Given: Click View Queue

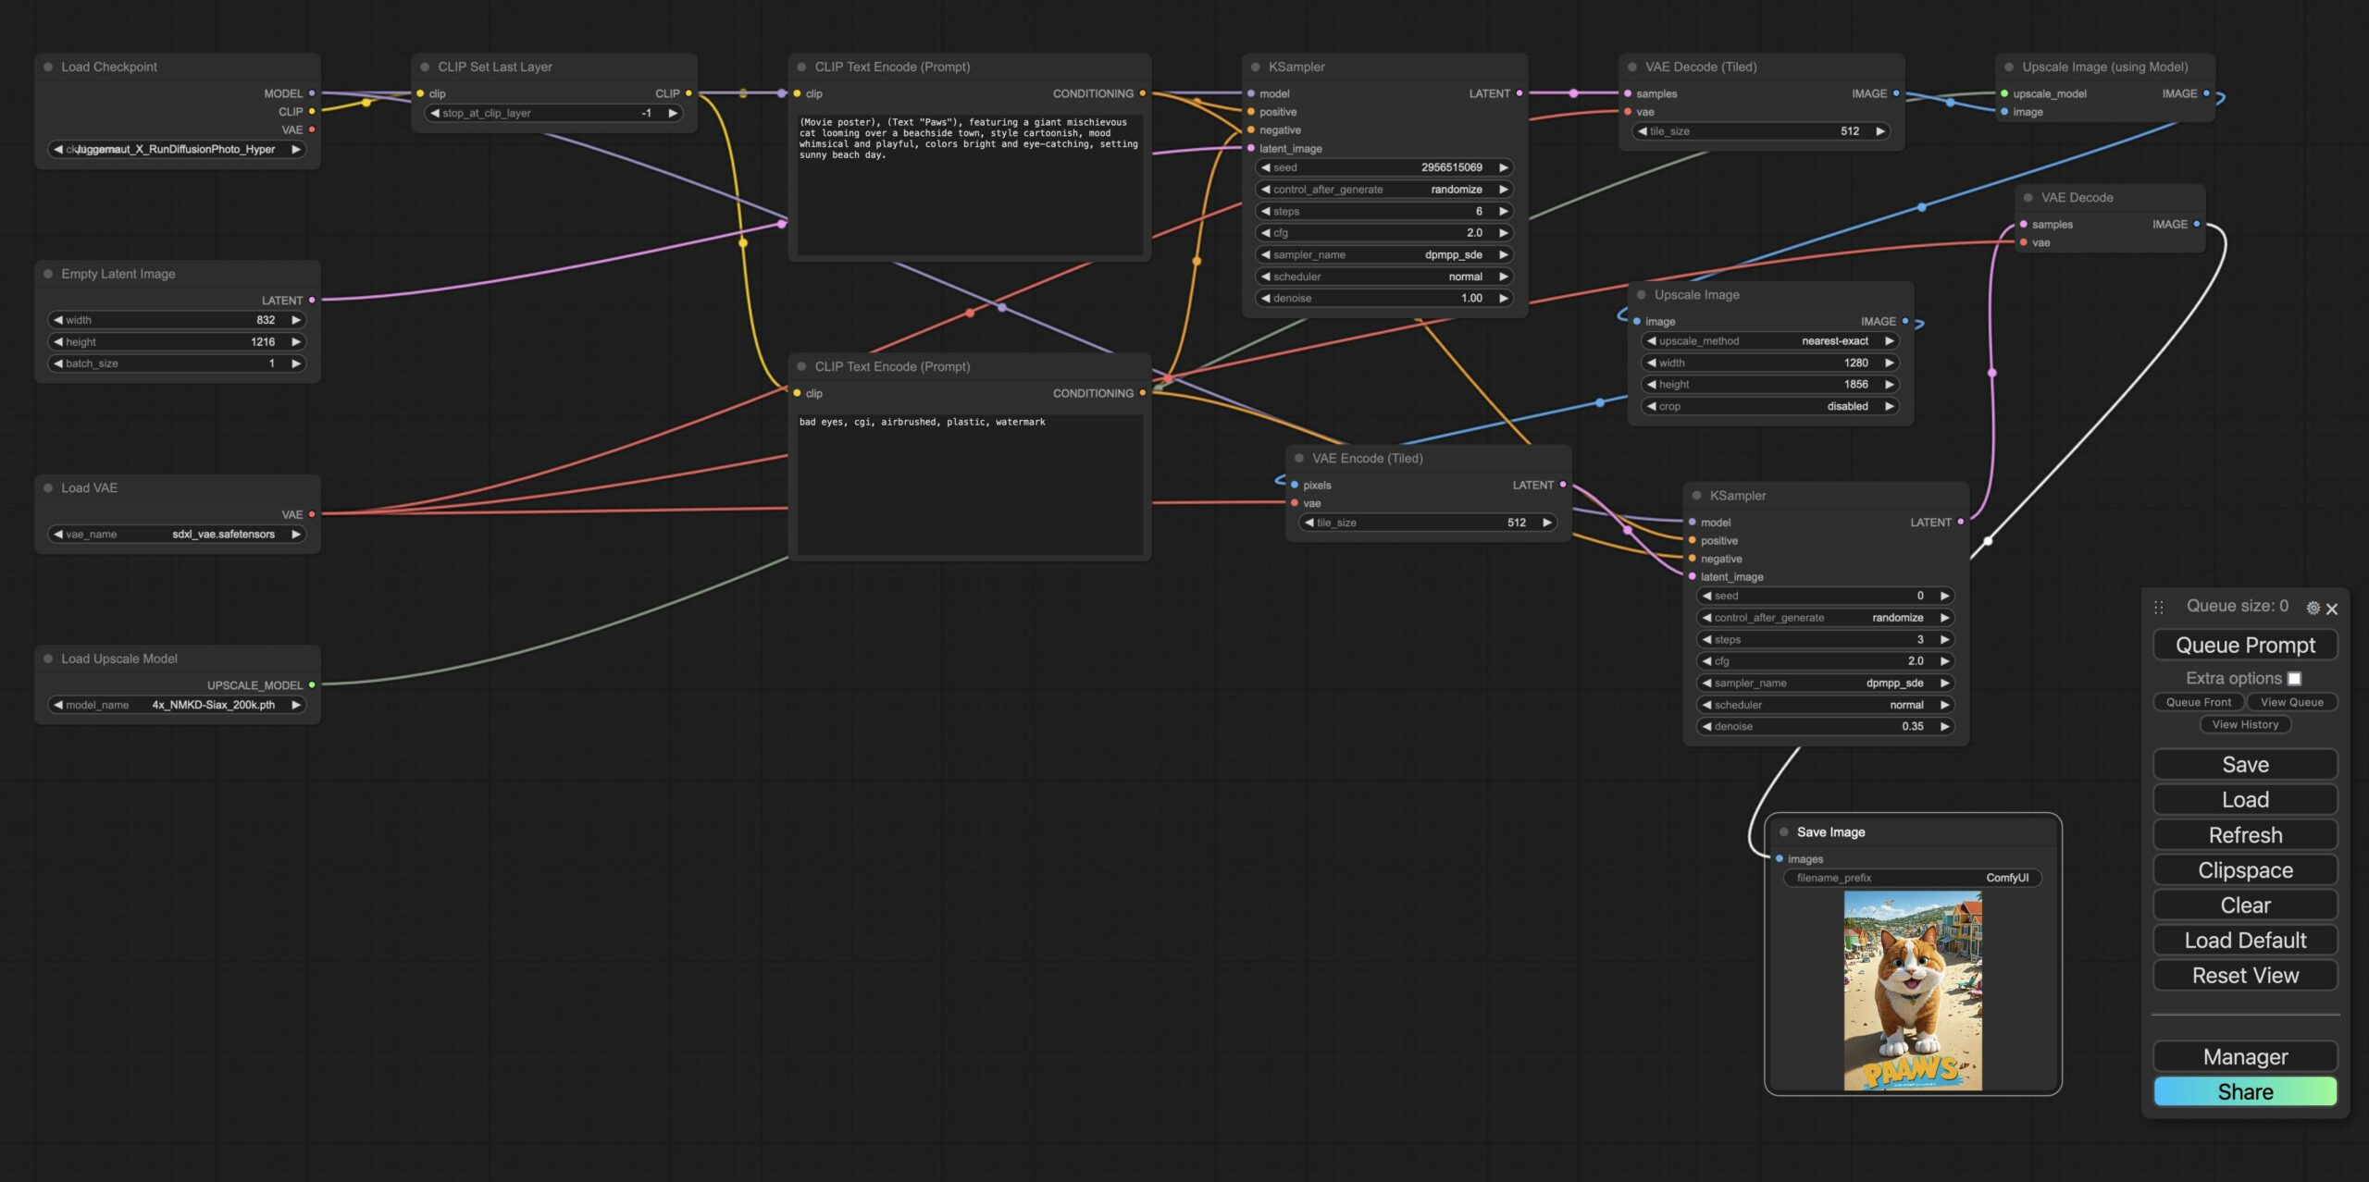Looking at the screenshot, I should [2291, 702].
